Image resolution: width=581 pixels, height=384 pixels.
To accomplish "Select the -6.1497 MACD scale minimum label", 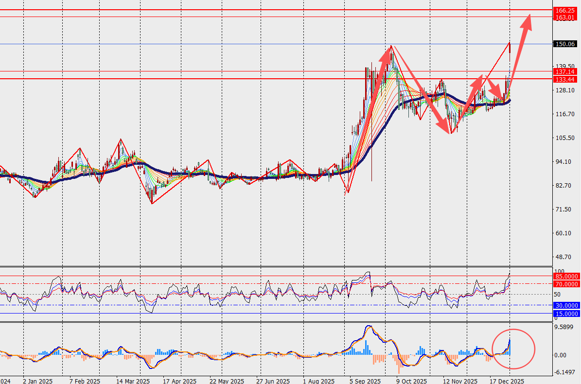I will click(x=565, y=372).
